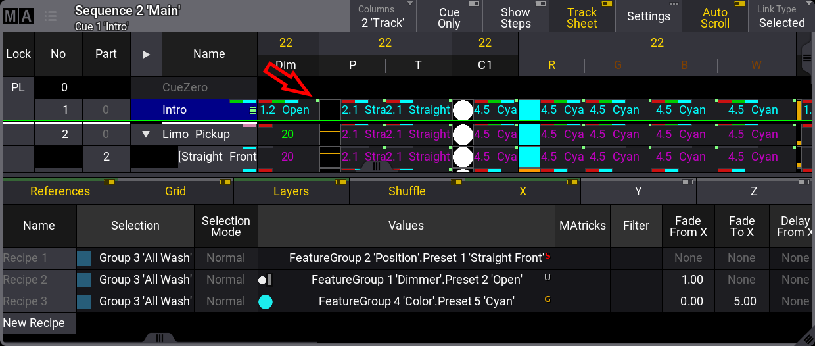The image size is (815, 346).
Task: Click the white circle gobo icon in Intro row
Action: point(463,111)
